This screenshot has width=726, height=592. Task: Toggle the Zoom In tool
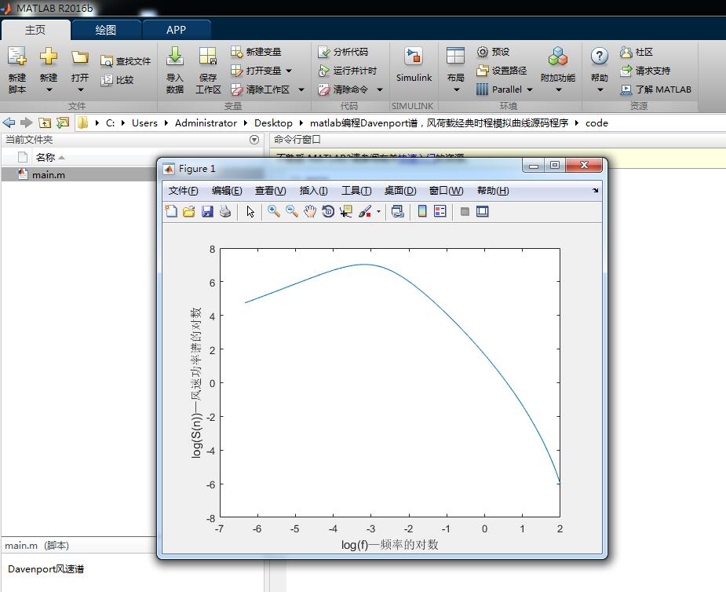[274, 212]
